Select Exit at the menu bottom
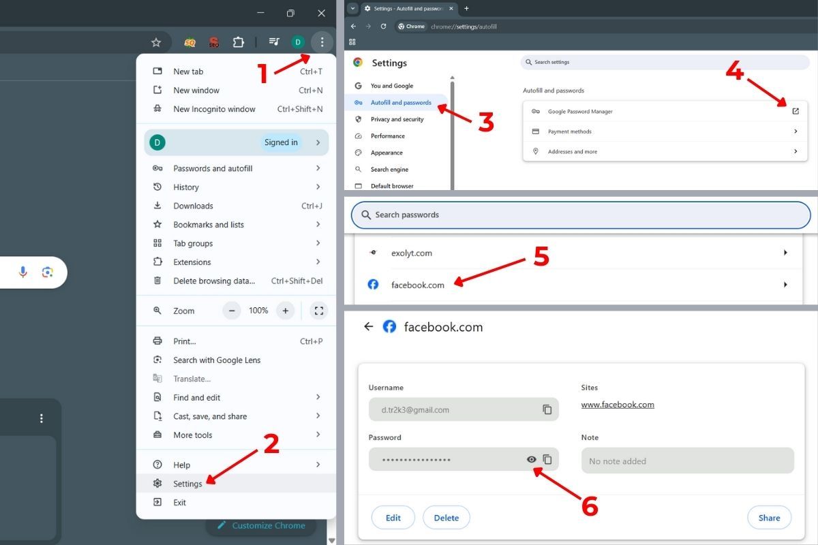 coord(237,502)
